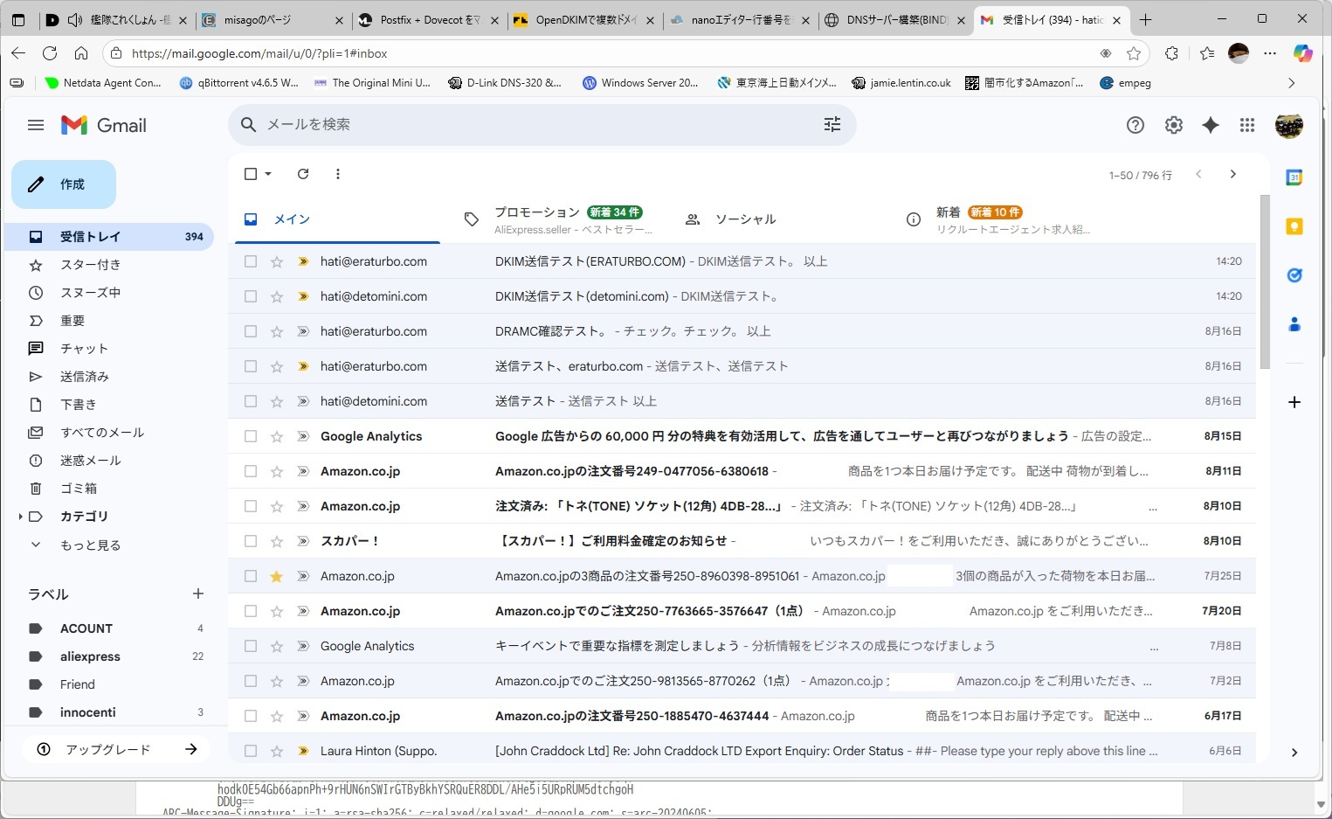Open the Google Keep side panel icon
1332x819 pixels.
click(1294, 226)
